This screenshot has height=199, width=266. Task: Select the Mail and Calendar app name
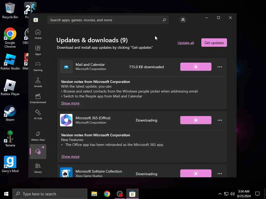click(90, 65)
